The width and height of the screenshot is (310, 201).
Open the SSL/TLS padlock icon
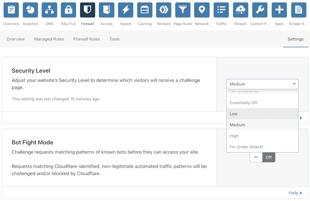coord(69,10)
